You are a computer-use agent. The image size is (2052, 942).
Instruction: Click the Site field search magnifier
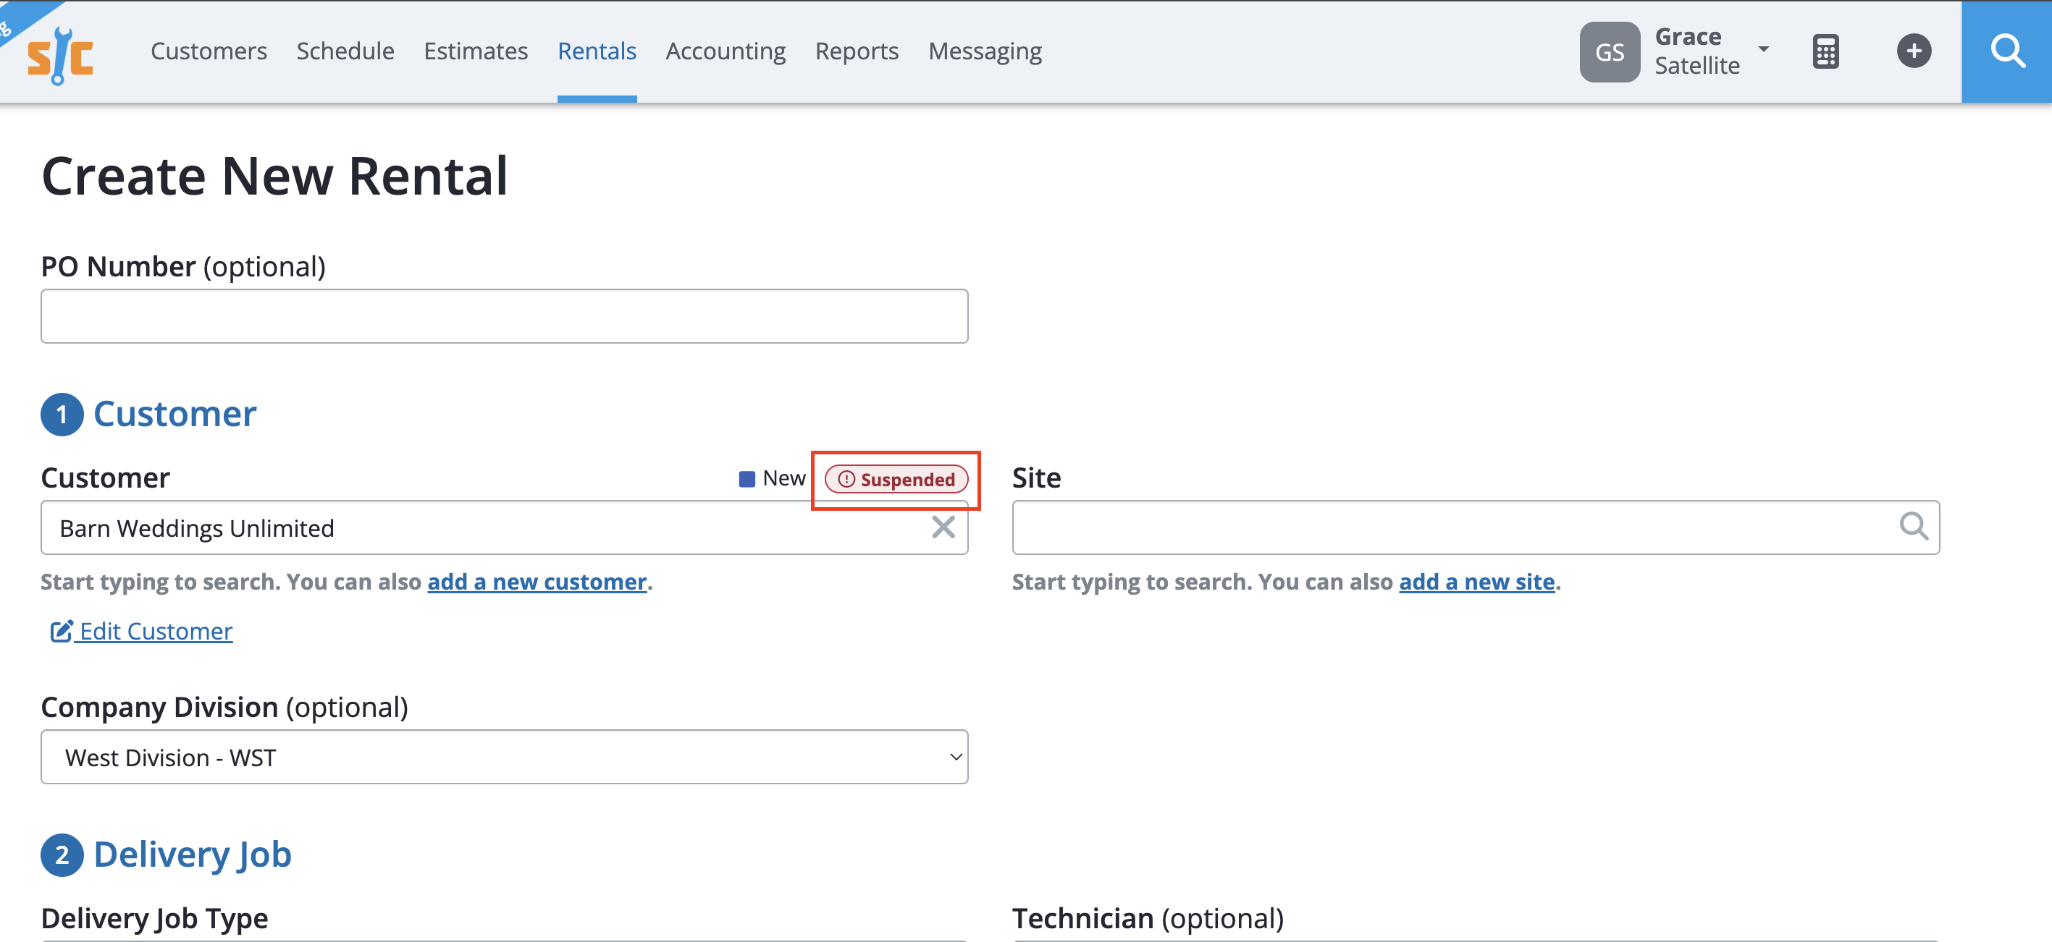point(1914,526)
